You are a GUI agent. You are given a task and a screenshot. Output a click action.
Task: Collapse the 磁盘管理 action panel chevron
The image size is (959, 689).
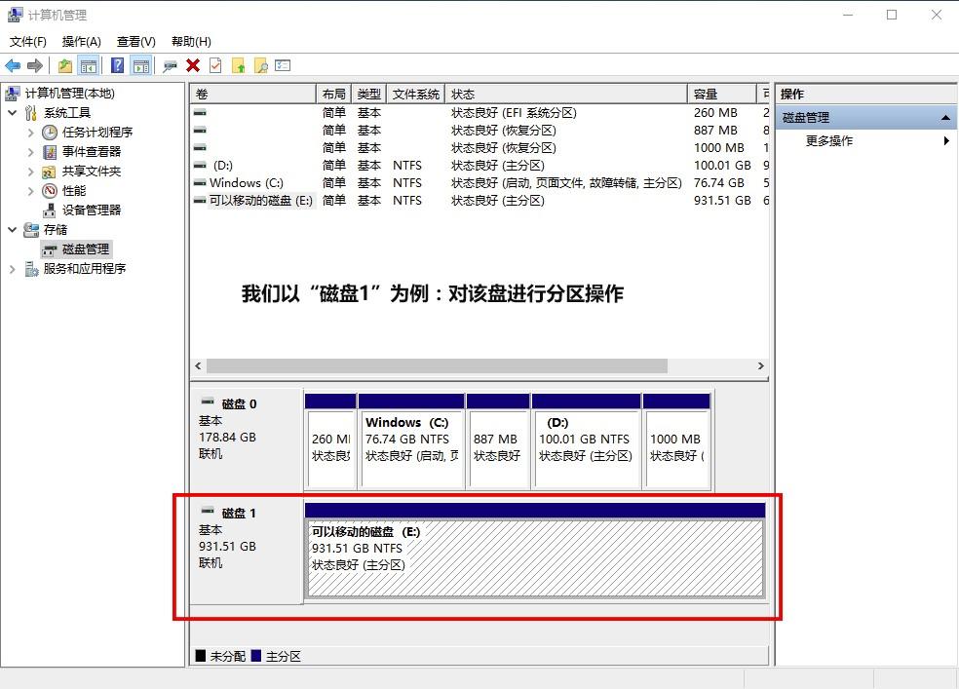(944, 117)
